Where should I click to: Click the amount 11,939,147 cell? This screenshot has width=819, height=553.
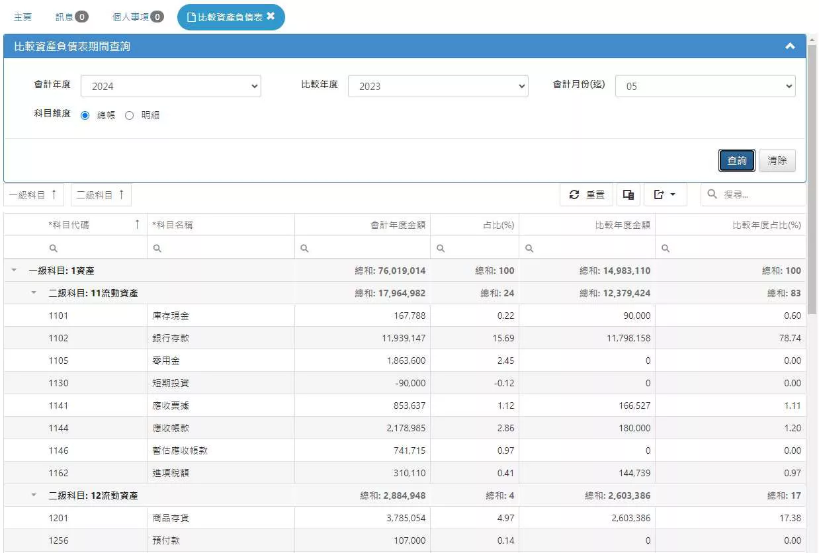(363, 338)
